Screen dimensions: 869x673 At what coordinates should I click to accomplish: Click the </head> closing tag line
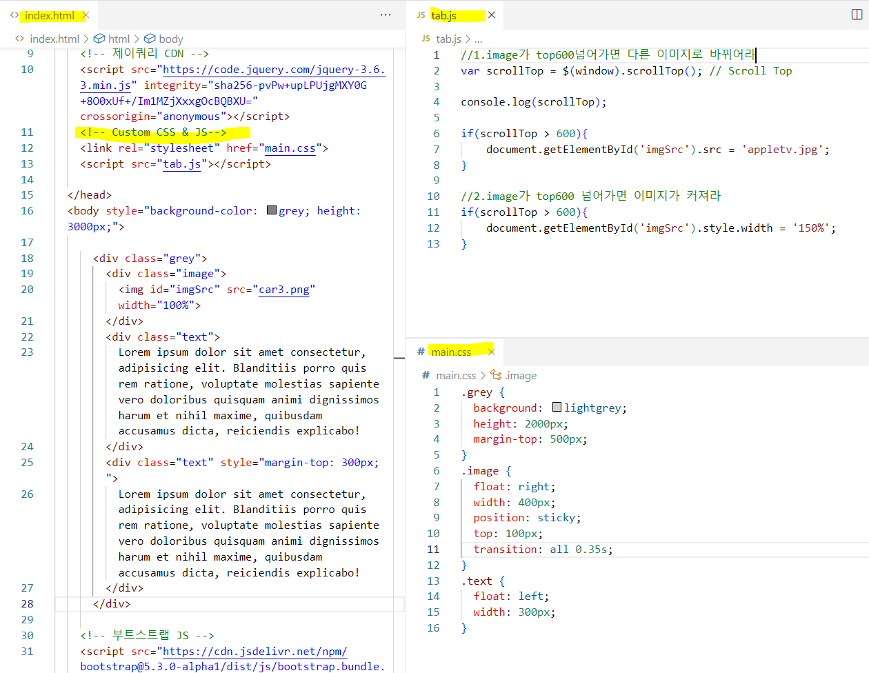point(90,195)
